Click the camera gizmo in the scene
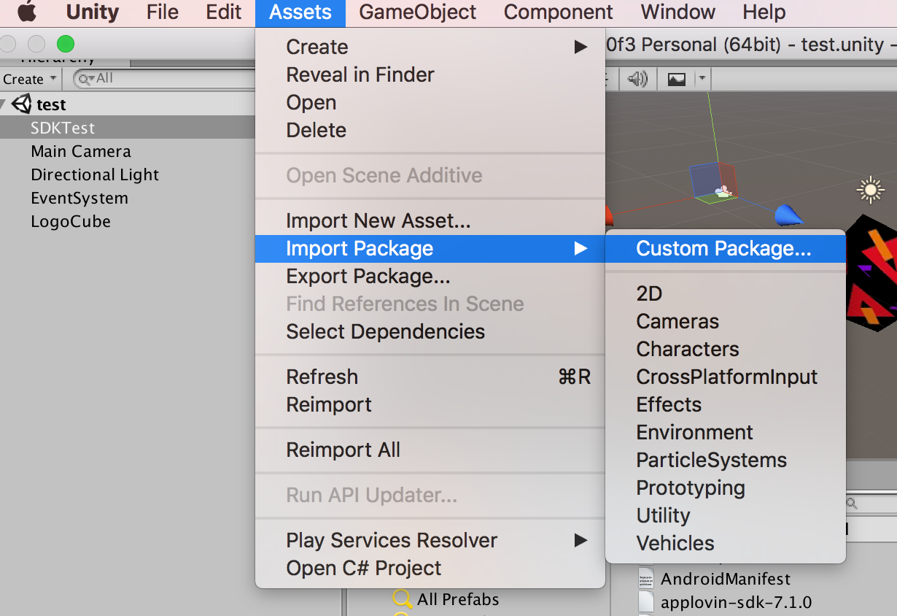 (x=722, y=191)
